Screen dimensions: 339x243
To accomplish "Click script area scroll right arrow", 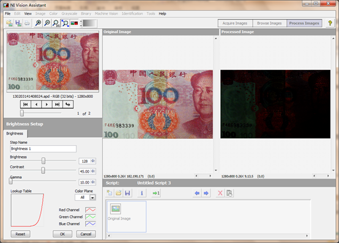I will coord(307,236).
